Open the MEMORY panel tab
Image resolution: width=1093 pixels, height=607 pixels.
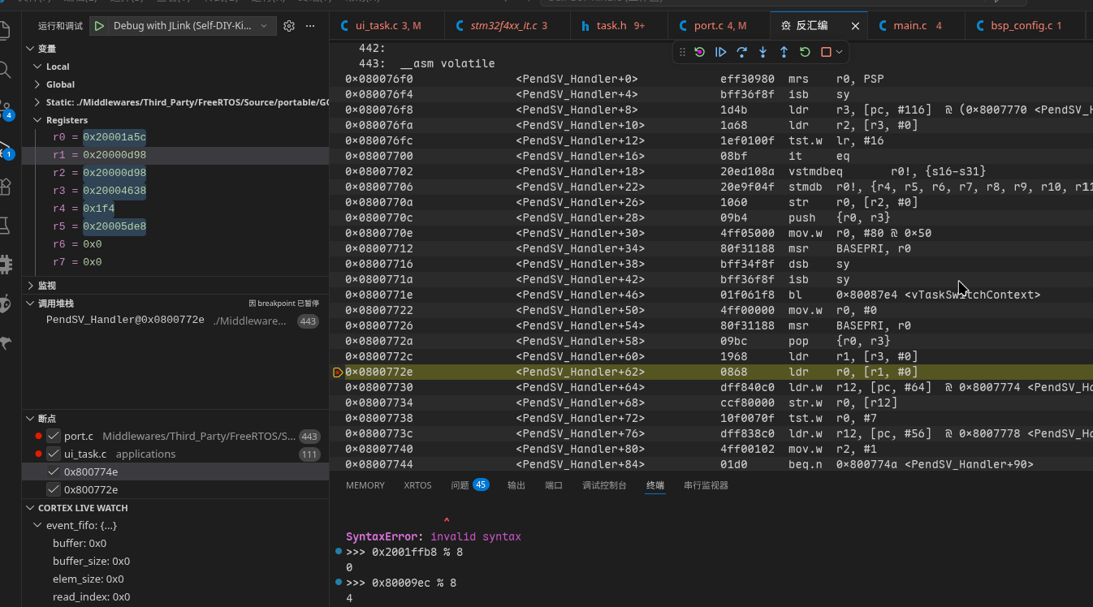point(365,485)
